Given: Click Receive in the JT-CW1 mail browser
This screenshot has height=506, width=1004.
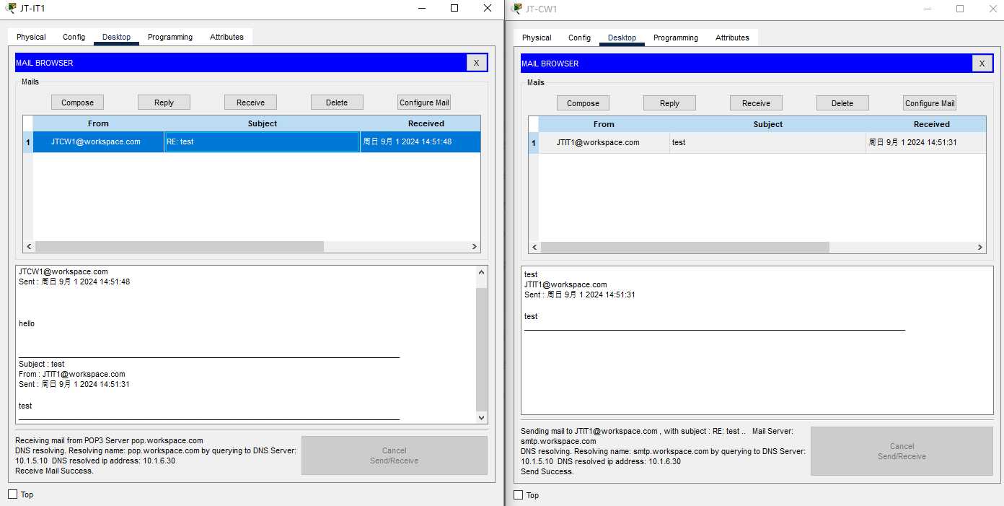Looking at the screenshot, I should (x=756, y=103).
